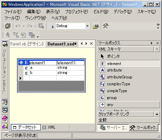Click the Toolbox hammer-and-wrench toolbar icon

tap(105, 26)
